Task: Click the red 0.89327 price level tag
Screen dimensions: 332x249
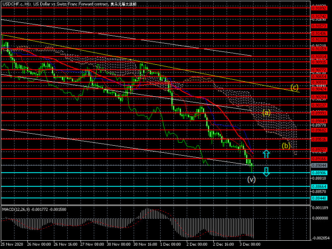Action: [x=319, y=149]
